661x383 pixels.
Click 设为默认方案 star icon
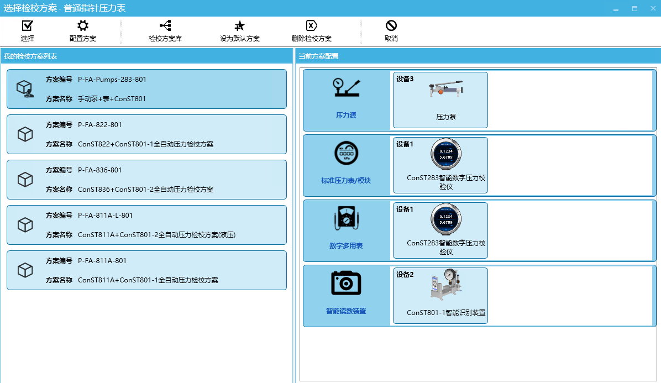click(x=239, y=26)
